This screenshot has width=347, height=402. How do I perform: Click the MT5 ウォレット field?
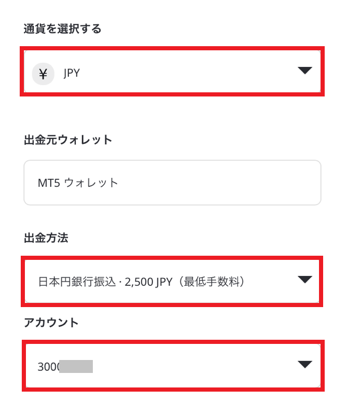[x=172, y=183]
